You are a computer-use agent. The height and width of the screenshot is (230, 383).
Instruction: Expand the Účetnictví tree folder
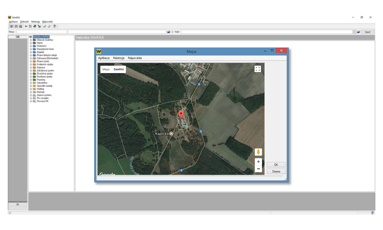click(31, 46)
